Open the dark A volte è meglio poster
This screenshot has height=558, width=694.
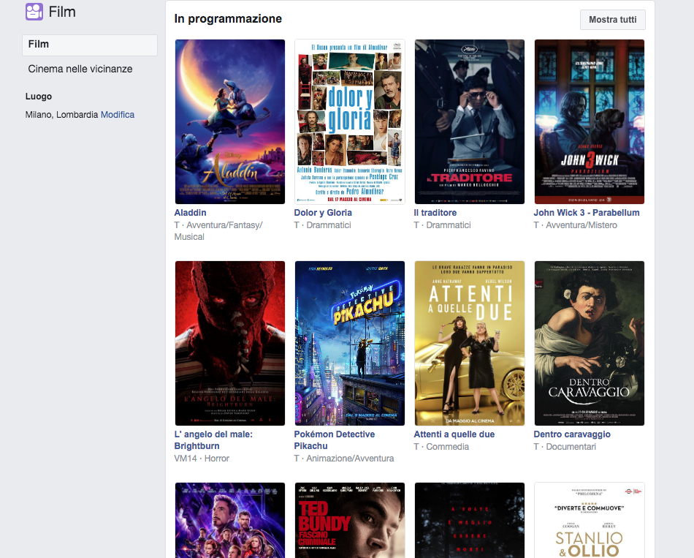pos(470,520)
